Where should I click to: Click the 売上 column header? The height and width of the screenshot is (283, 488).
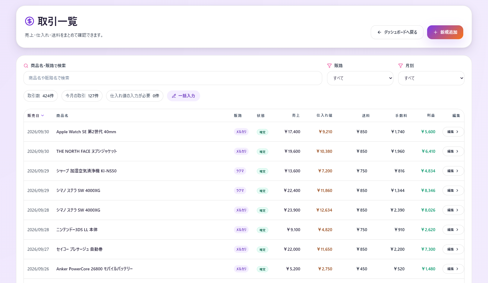click(296, 115)
